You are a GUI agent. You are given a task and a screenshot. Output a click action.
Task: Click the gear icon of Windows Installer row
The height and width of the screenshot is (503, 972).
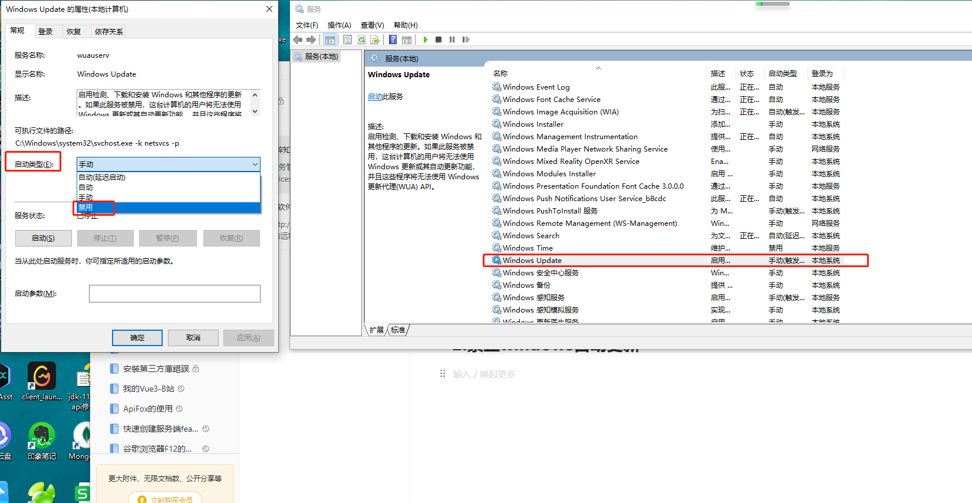(x=497, y=124)
